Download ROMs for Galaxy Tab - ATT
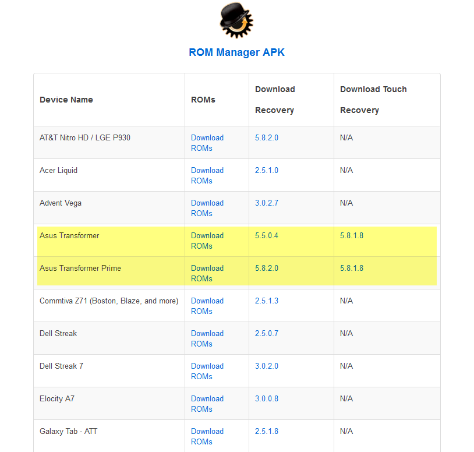Screen dimensions: 474x452 (207, 436)
